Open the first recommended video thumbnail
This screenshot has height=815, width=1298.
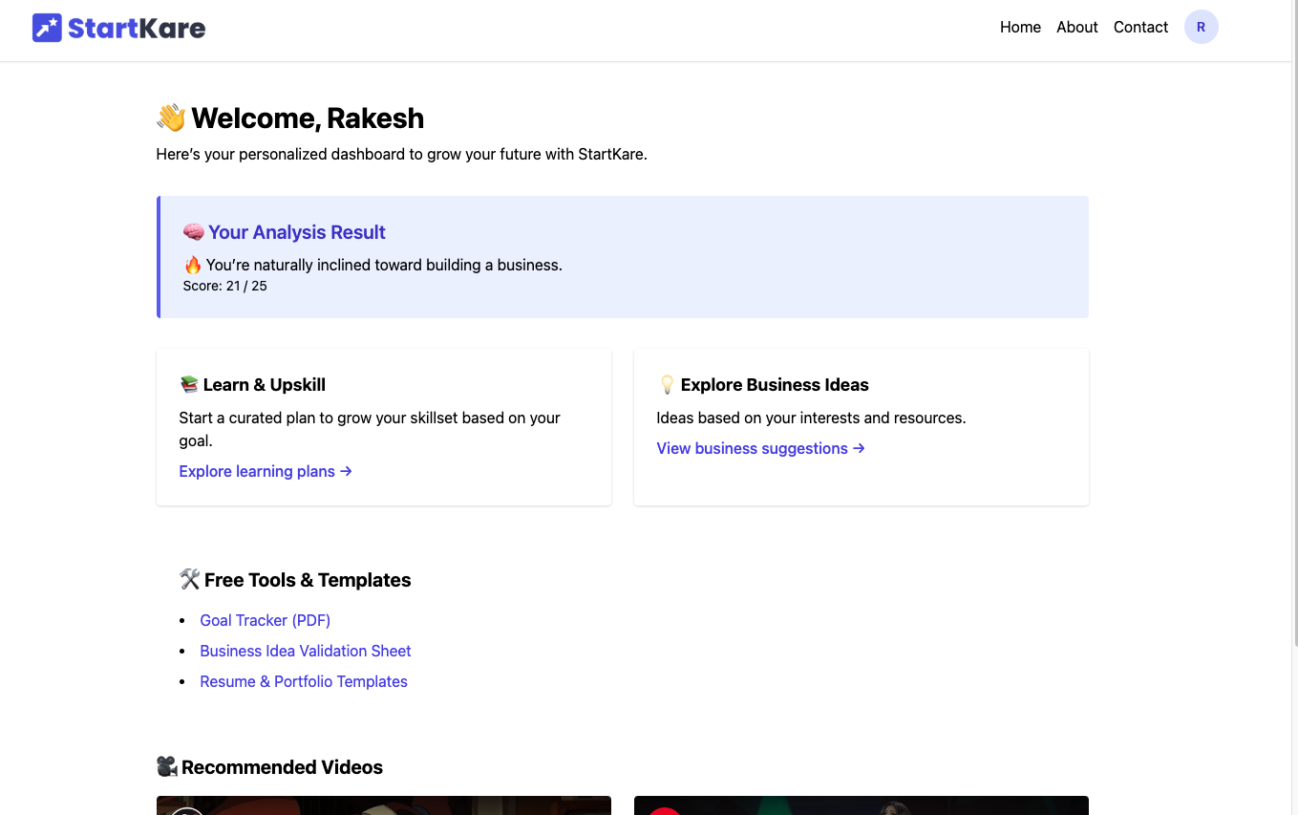tap(384, 805)
